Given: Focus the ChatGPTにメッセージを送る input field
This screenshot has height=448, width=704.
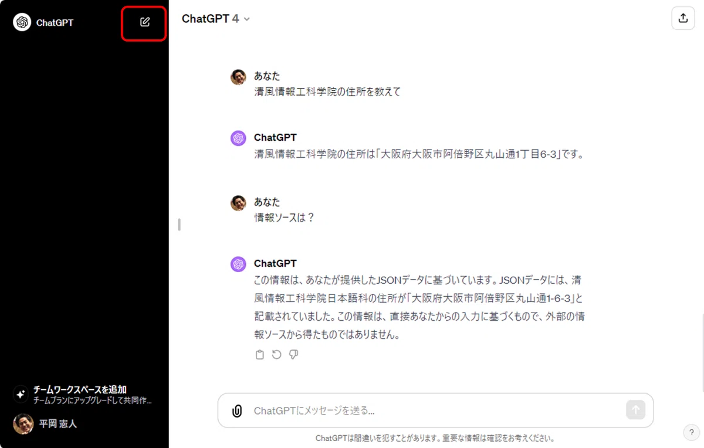Looking at the screenshot, I should (434, 410).
